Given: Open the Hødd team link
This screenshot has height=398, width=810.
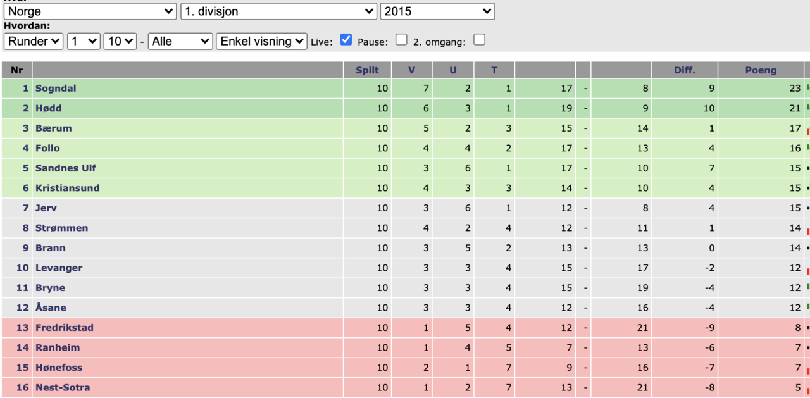Looking at the screenshot, I should coord(49,108).
